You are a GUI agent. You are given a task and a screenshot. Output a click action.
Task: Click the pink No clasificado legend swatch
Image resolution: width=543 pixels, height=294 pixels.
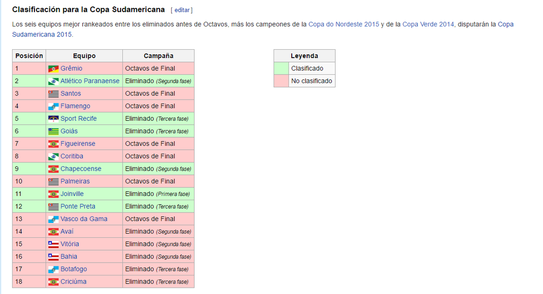(281, 81)
